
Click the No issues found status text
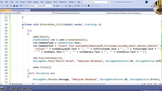click(17, 84)
